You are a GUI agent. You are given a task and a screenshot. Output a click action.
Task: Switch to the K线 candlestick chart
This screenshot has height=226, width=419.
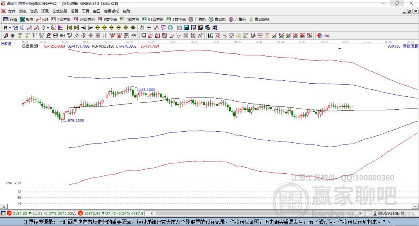click(42, 20)
